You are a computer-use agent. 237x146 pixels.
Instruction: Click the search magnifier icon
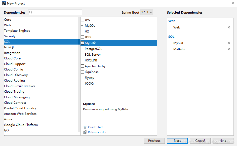31,12
